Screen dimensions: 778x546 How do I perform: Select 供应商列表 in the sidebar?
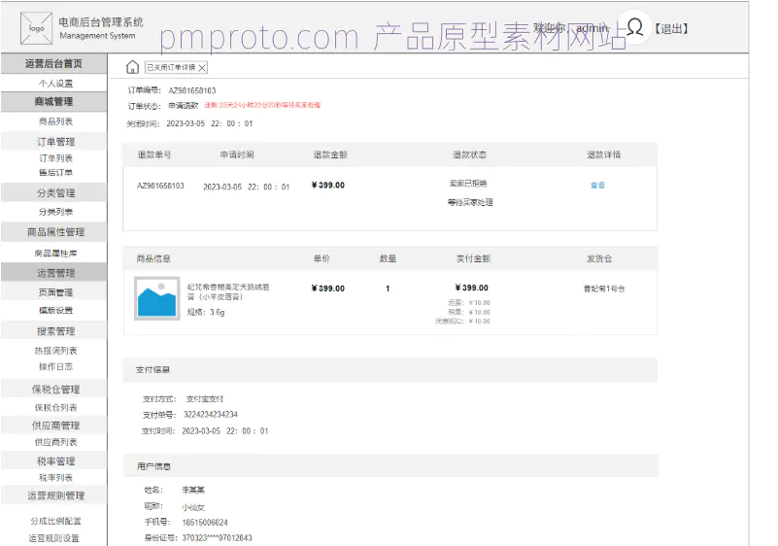tap(55, 442)
